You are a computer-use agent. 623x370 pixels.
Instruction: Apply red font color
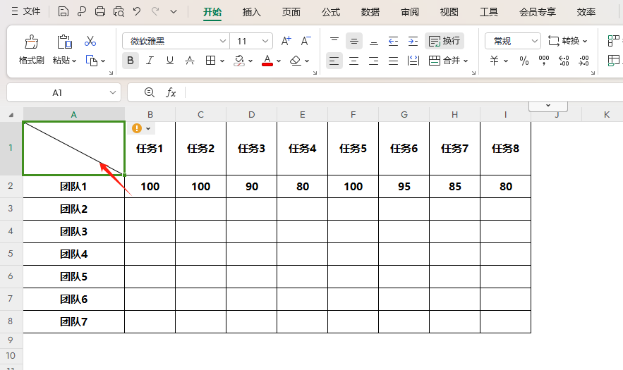(267, 61)
